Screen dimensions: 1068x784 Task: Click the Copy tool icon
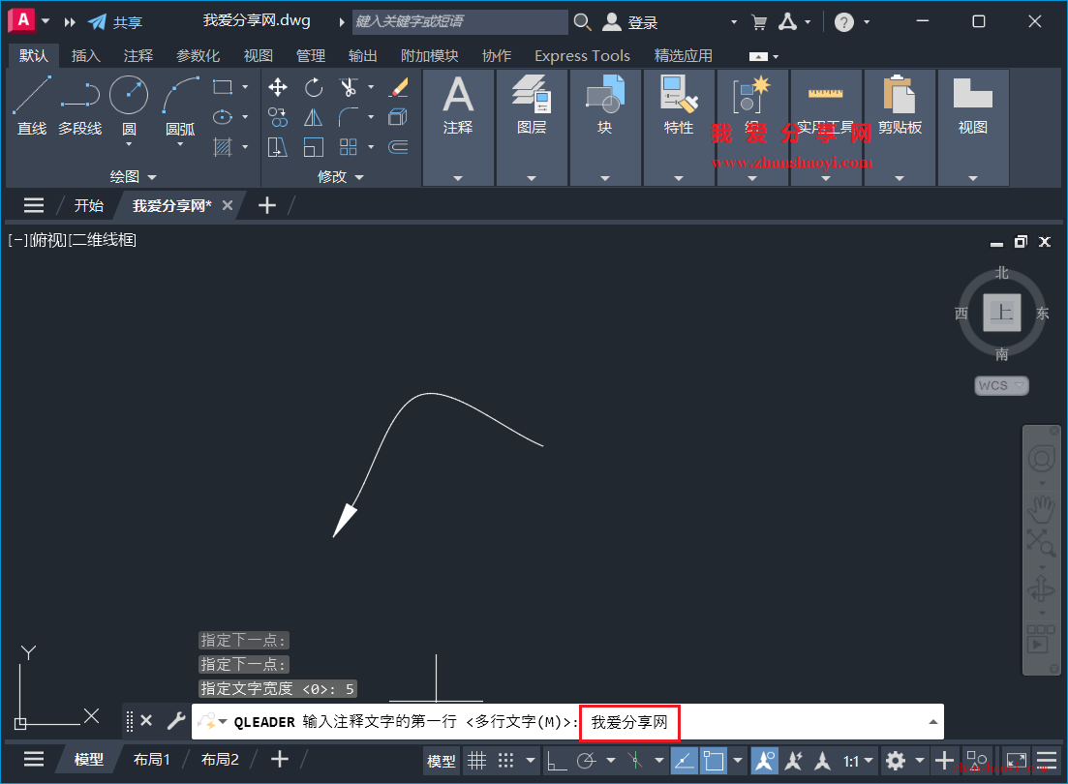277,117
